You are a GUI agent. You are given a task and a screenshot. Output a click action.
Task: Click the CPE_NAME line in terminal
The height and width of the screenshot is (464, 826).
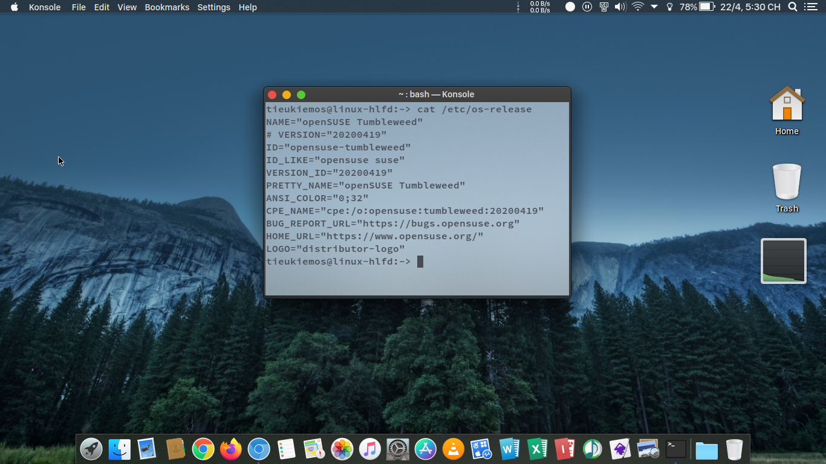(405, 211)
